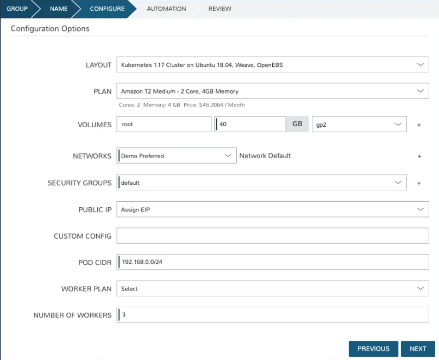Click the root volume name field
This screenshot has height=360, width=439.
[x=163, y=124]
